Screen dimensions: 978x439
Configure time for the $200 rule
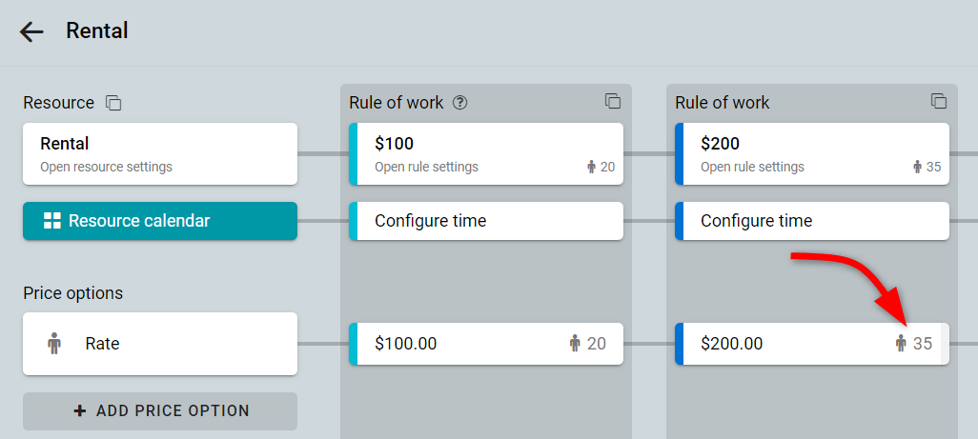point(812,220)
